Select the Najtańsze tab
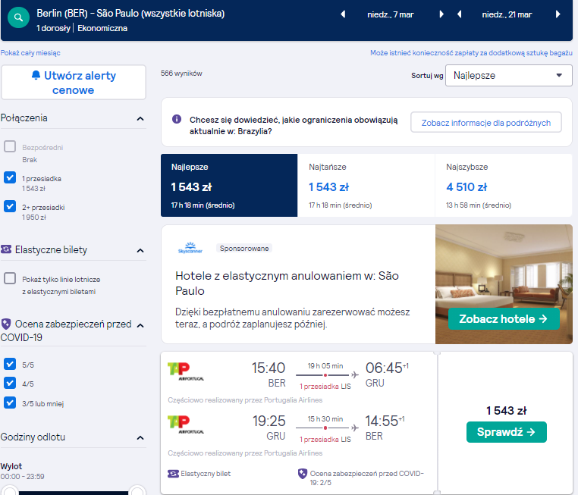This screenshot has width=578, height=495. tap(366, 185)
